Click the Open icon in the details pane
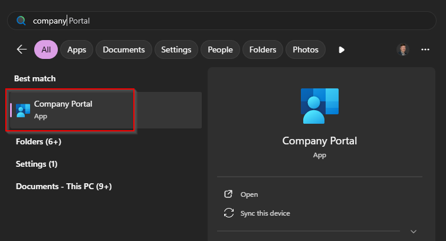 tap(228, 194)
